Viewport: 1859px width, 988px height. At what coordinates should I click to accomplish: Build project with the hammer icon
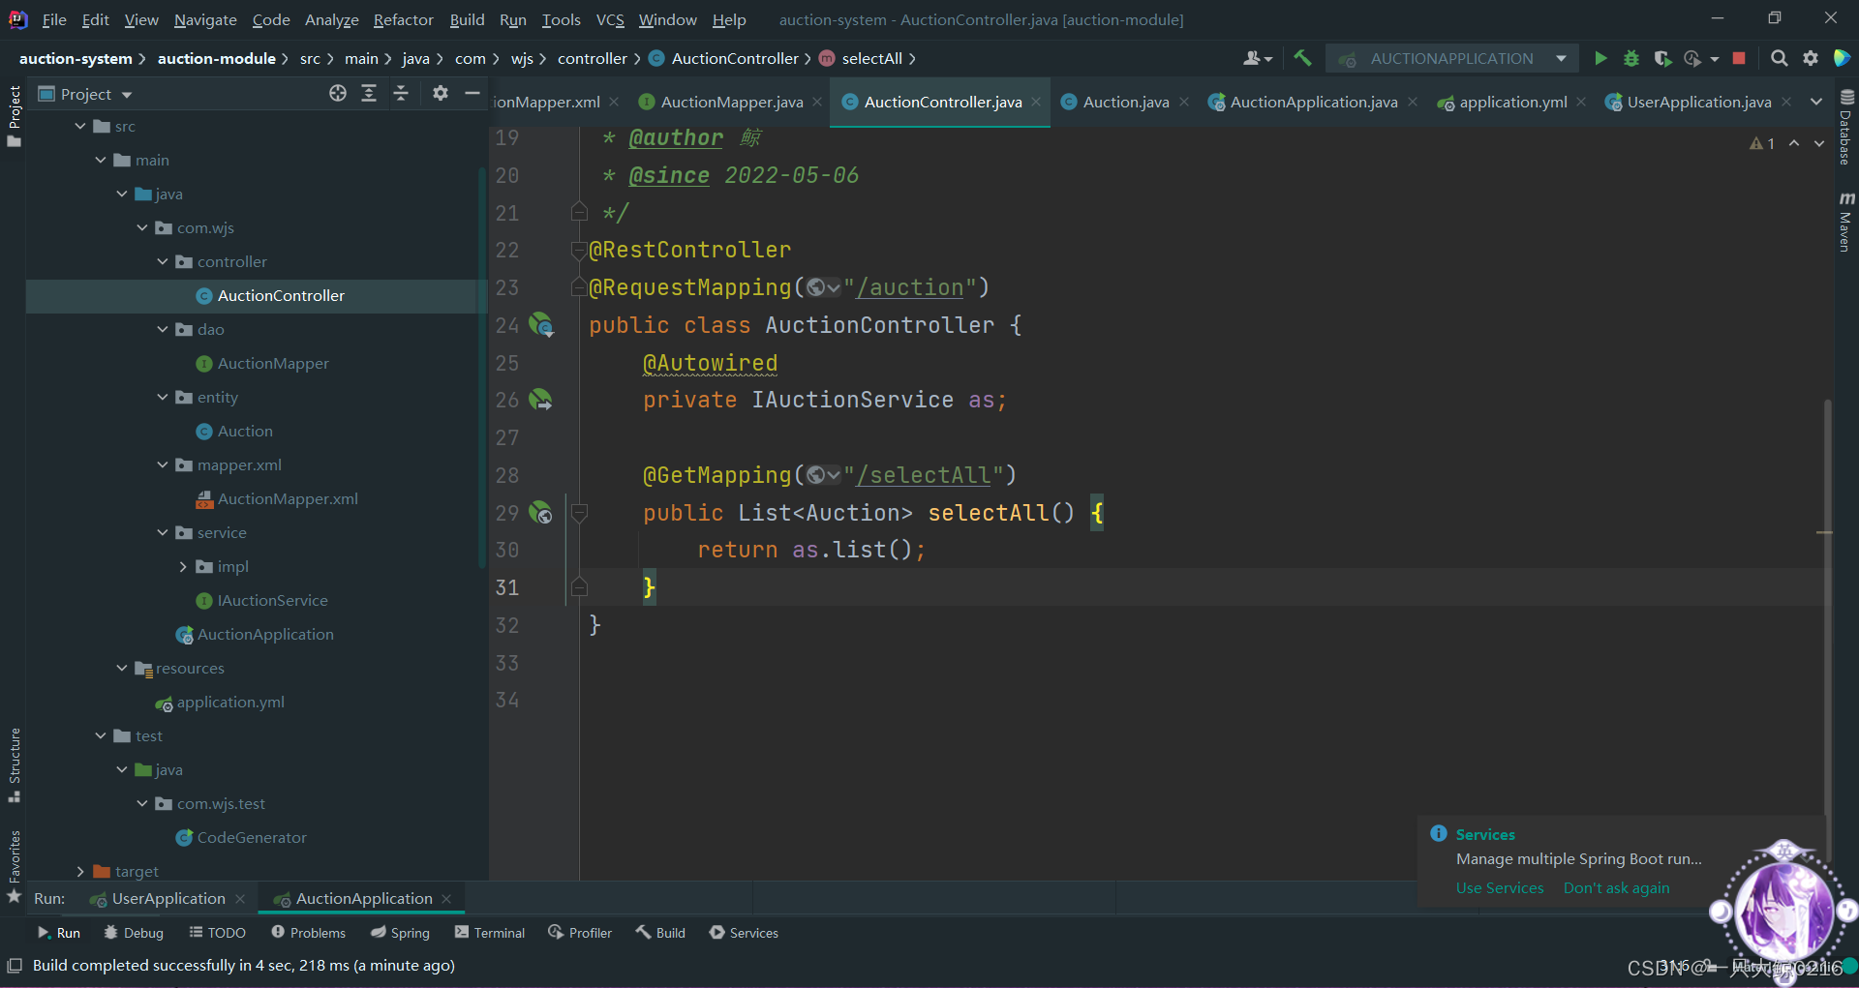click(1302, 59)
